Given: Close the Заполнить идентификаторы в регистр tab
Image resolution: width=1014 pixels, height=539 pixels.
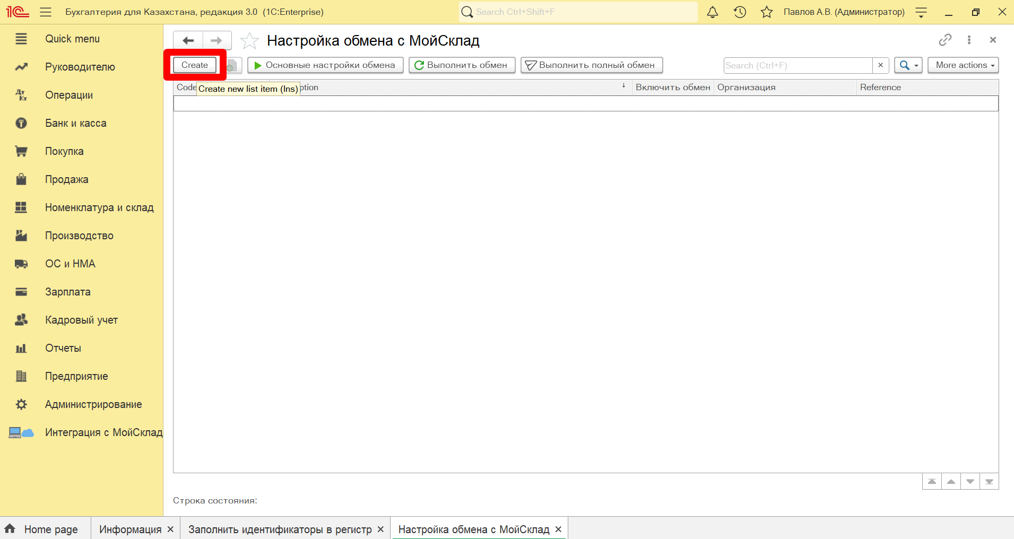Looking at the screenshot, I should click(x=380, y=529).
